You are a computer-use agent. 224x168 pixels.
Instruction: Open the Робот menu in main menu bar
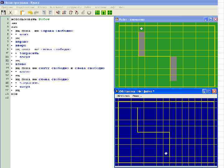click(x=88, y=7)
